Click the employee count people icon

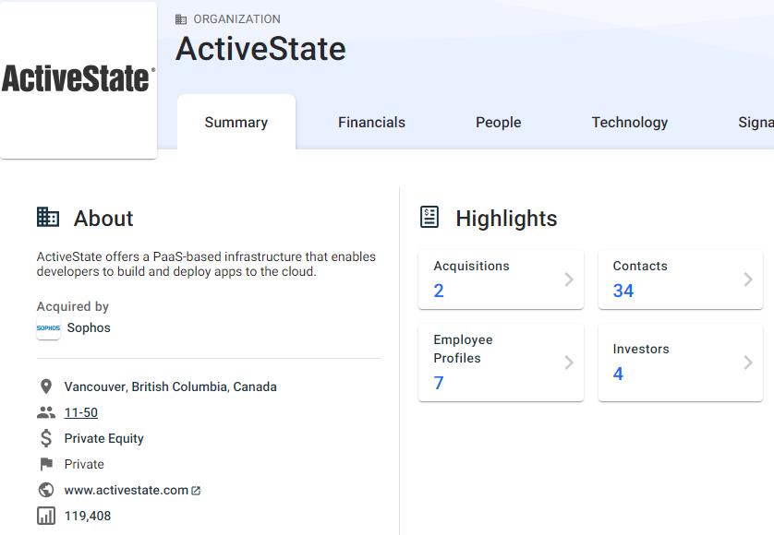coord(46,413)
